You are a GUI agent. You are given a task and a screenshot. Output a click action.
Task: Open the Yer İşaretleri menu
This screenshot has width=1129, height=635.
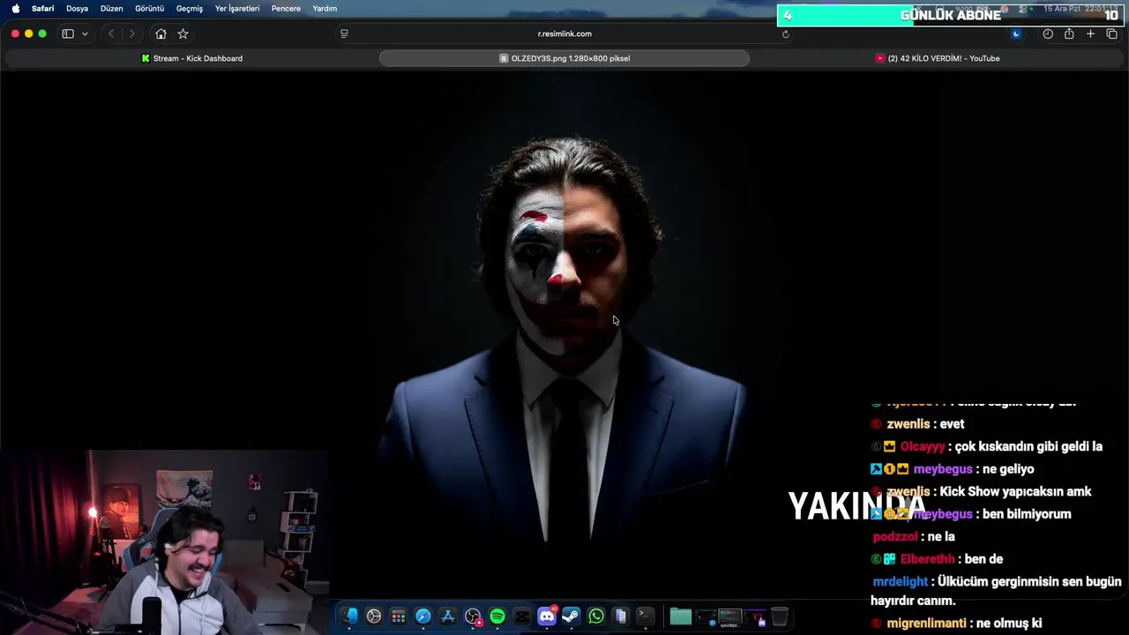coord(237,8)
